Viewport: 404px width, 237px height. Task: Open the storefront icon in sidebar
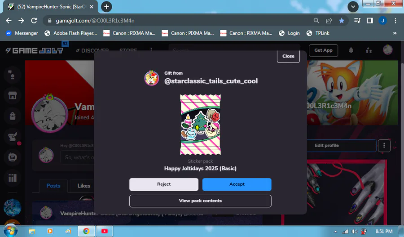click(x=12, y=95)
